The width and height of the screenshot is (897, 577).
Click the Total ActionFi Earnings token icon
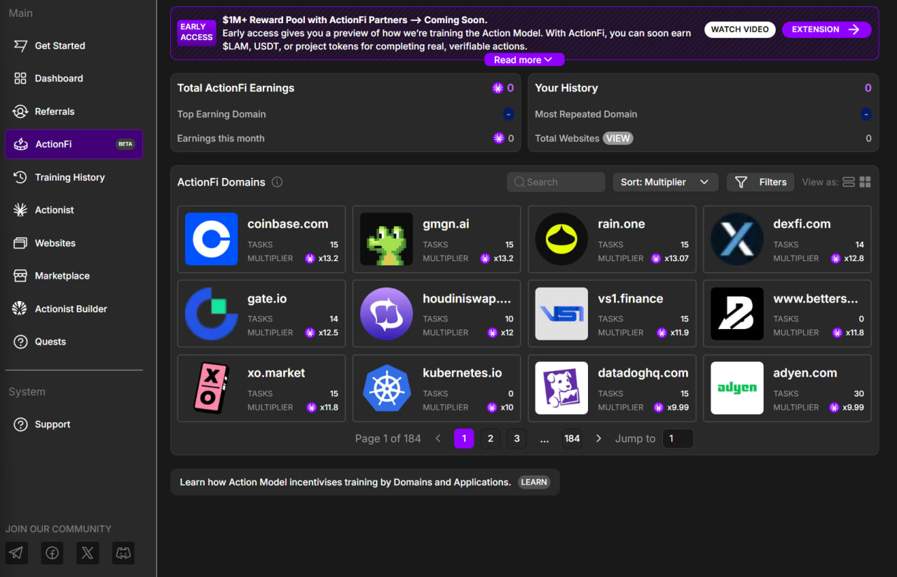click(x=498, y=88)
